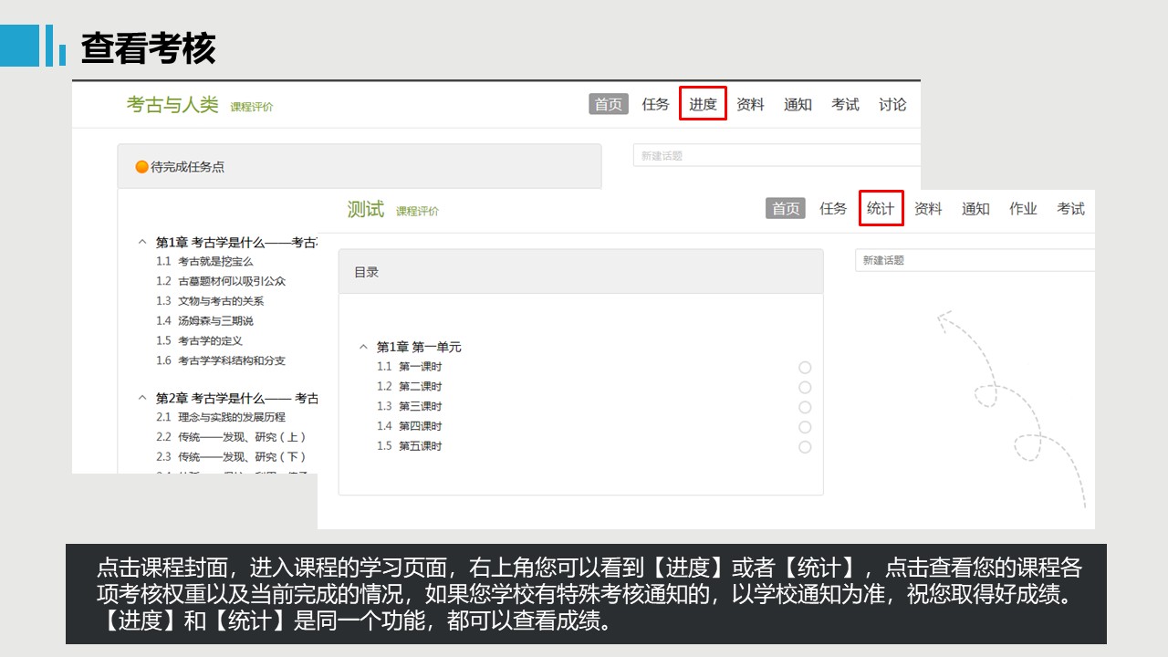
Task: Click completion circle for 第四课时
Action: click(x=805, y=427)
